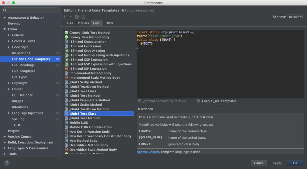Select the TODO settings item
This screenshot has height=169, width=307.
coord(17,125)
